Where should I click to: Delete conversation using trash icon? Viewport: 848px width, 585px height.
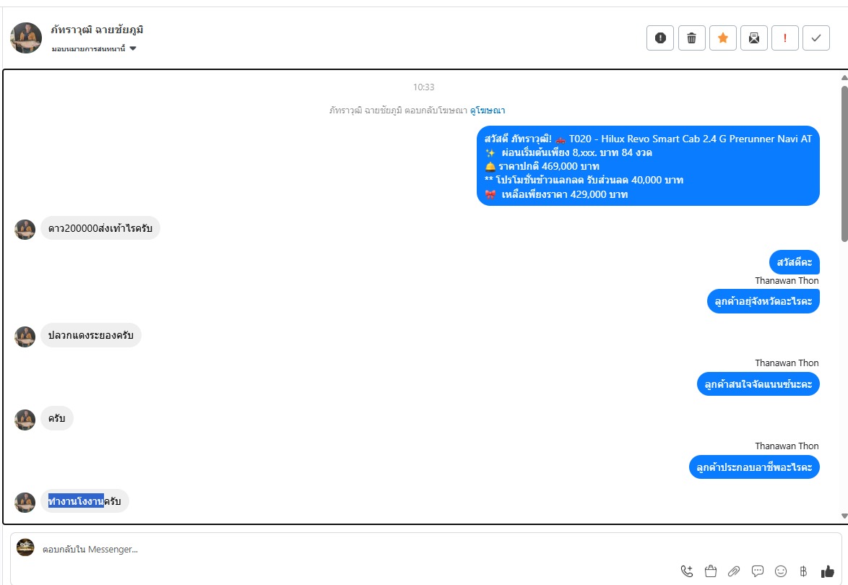pos(691,38)
